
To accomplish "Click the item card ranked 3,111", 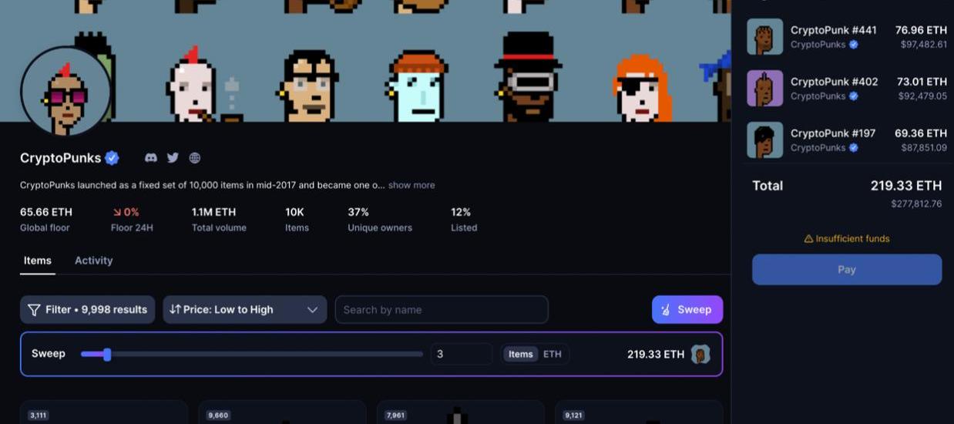I will tap(104, 412).
